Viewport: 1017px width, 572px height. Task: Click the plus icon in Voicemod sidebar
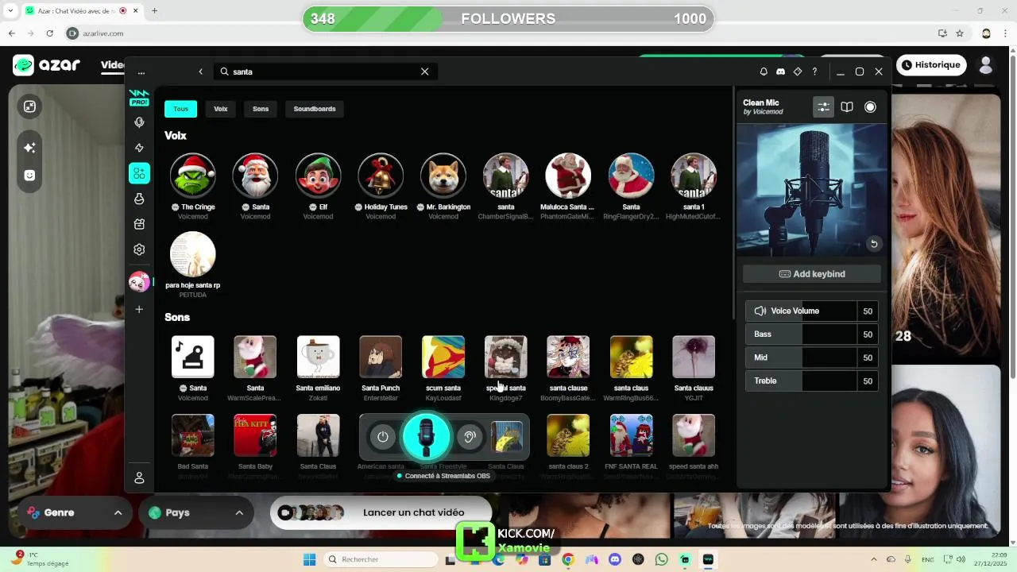click(x=139, y=309)
